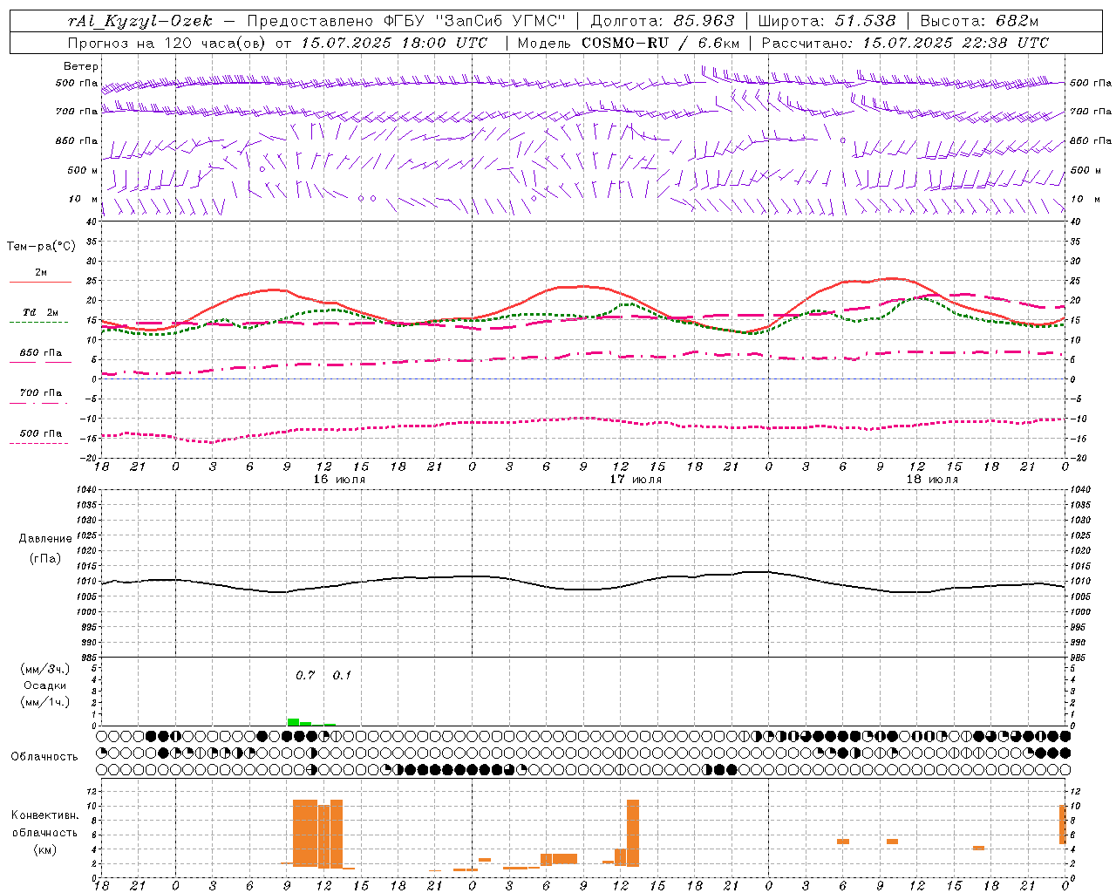Click the 18 июля date label
The height and width of the screenshot is (893, 1116).
(x=932, y=480)
